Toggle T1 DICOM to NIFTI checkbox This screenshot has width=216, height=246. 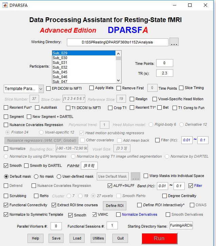tap(68, 108)
